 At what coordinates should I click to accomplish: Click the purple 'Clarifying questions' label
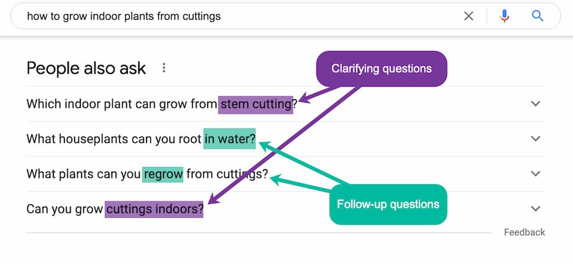pos(382,69)
